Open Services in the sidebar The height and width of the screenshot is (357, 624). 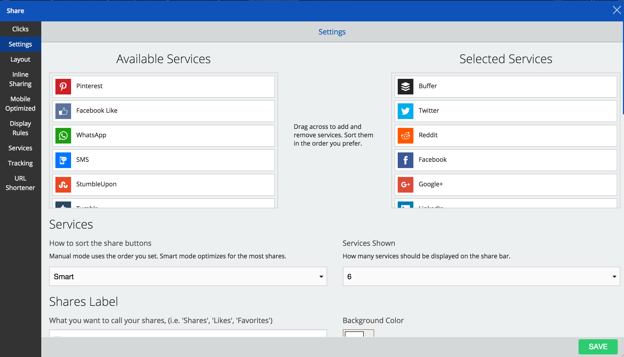tap(20, 148)
